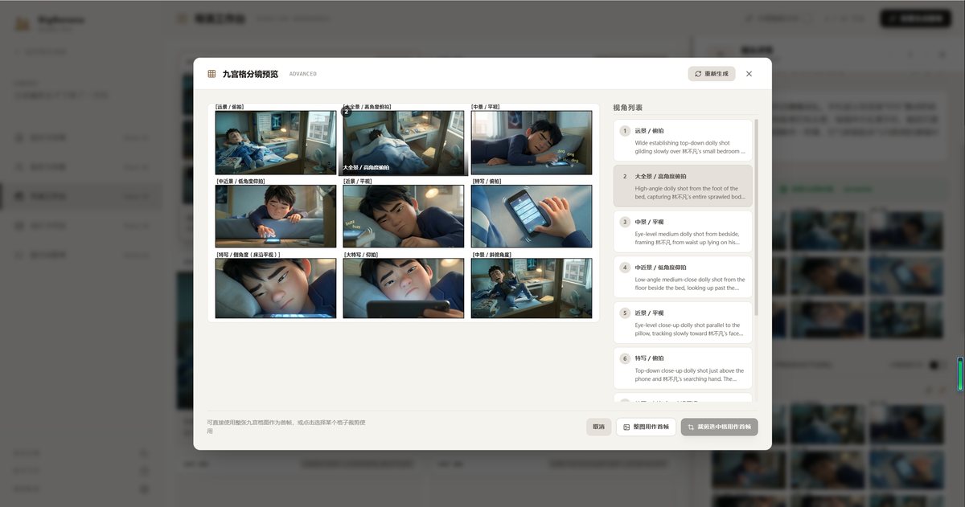Pick the 中近景 / 低角度仰拍 grid frame

pos(276,216)
